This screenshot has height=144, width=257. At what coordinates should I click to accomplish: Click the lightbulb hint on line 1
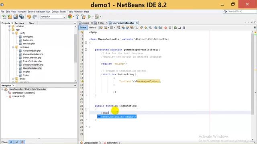point(82,32)
